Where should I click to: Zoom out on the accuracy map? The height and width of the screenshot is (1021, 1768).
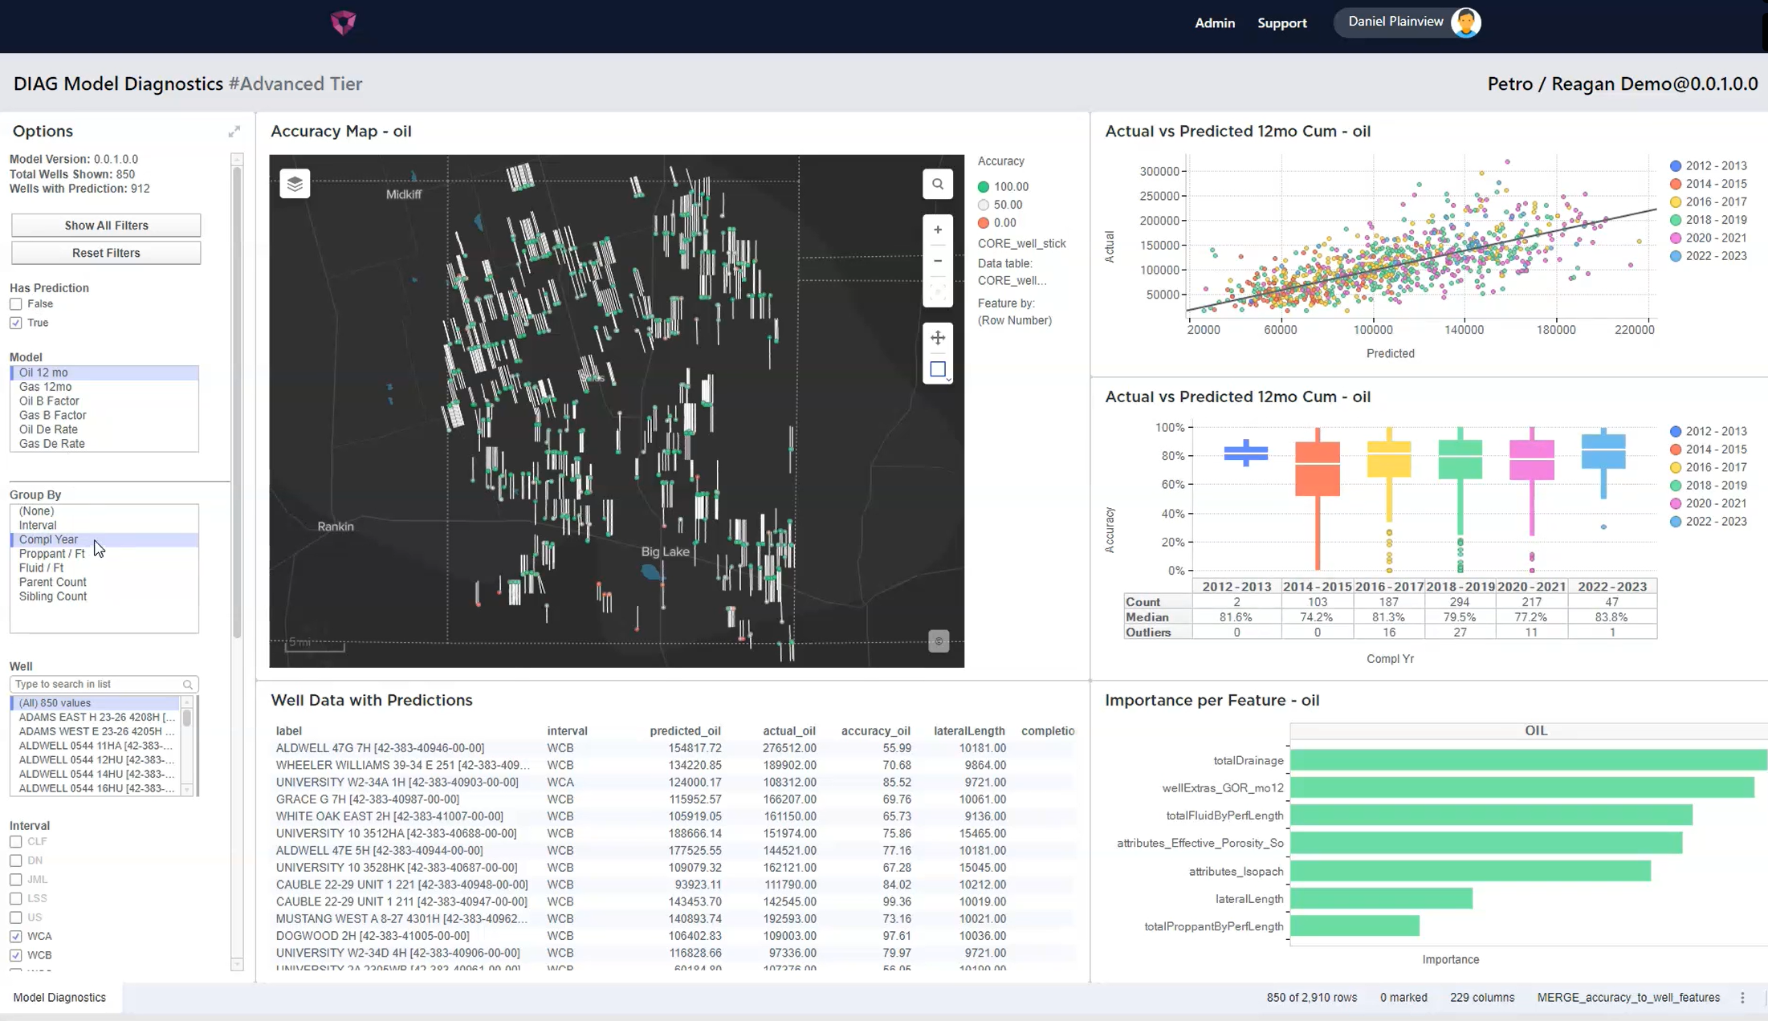point(938,261)
